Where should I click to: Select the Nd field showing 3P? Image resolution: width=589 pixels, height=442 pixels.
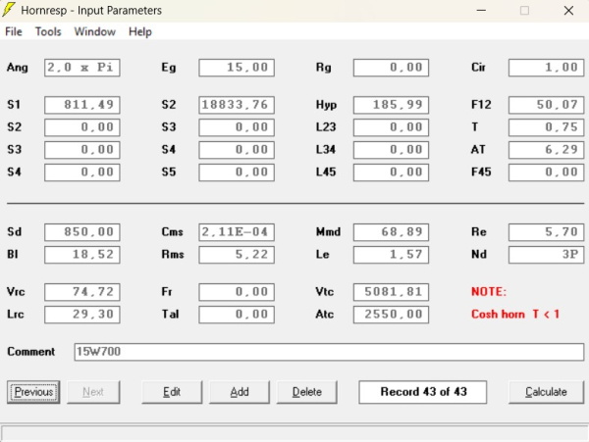pos(546,254)
